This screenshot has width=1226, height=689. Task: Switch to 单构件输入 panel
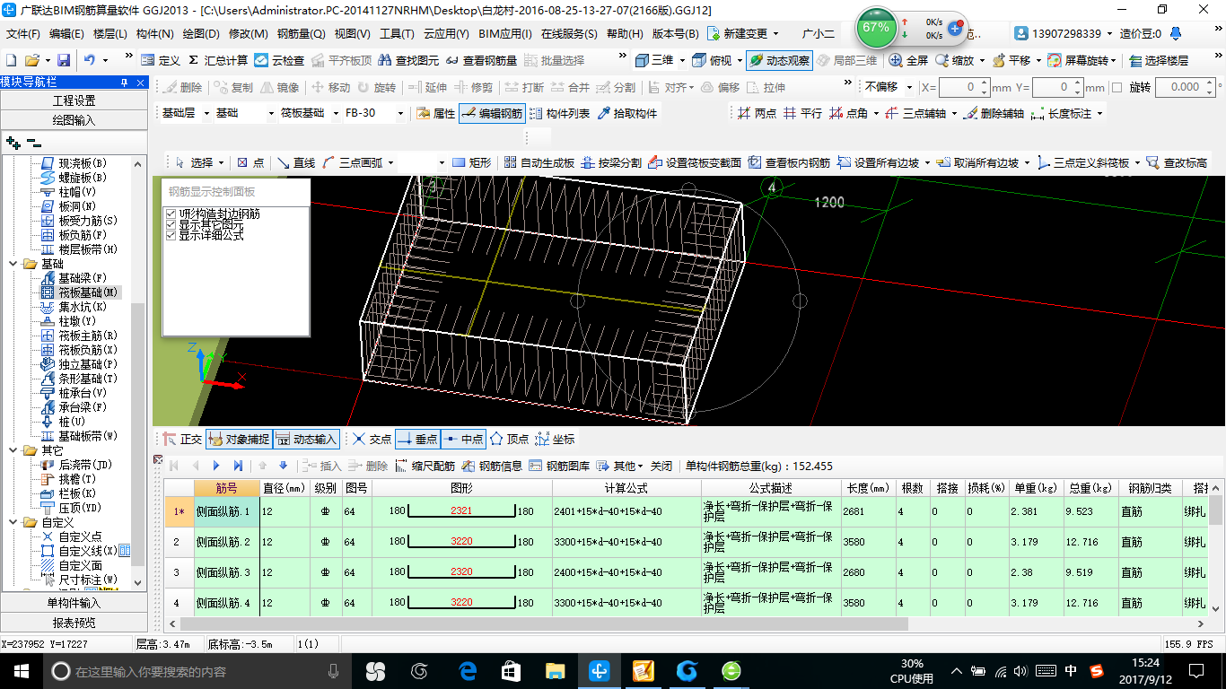pyautogui.click(x=74, y=603)
